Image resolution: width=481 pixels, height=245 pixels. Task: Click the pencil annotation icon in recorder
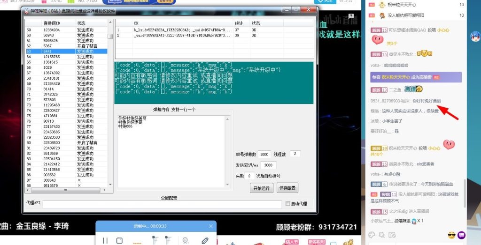(204, 240)
